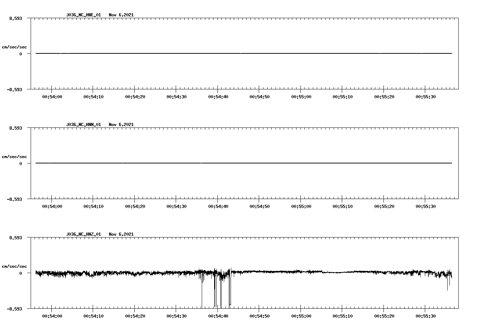Click 00:54:00 time label on HNE plot

pyautogui.click(x=52, y=97)
